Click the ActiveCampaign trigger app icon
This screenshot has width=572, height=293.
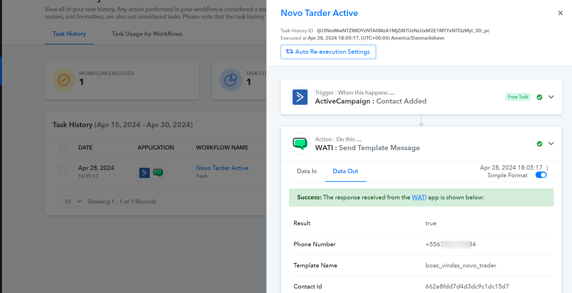click(x=300, y=97)
